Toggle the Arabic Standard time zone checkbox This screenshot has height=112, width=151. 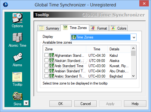pos(46,76)
